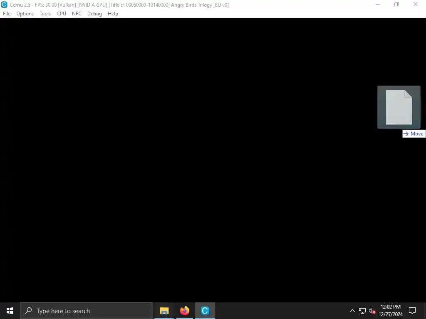The image size is (426, 319).
Task: Restore down the Cemu window
Action: pos(396,4)
